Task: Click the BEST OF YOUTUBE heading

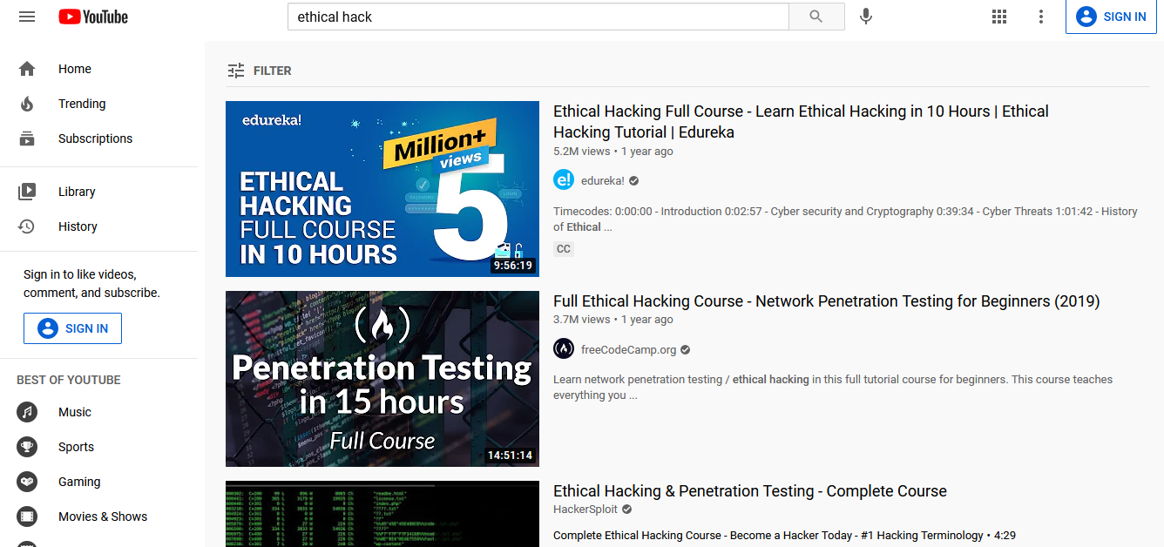Action: click(69, 380)
